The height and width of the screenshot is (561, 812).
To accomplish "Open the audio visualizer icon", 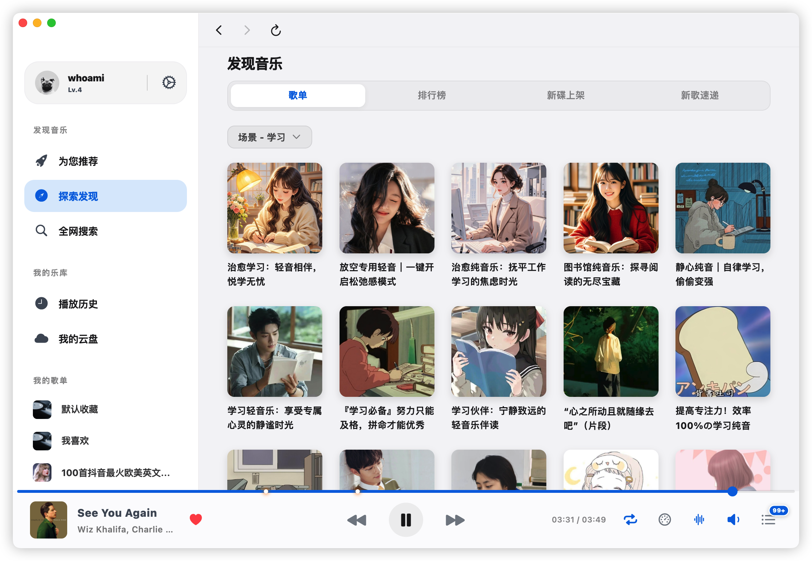I will coord(699,520).
